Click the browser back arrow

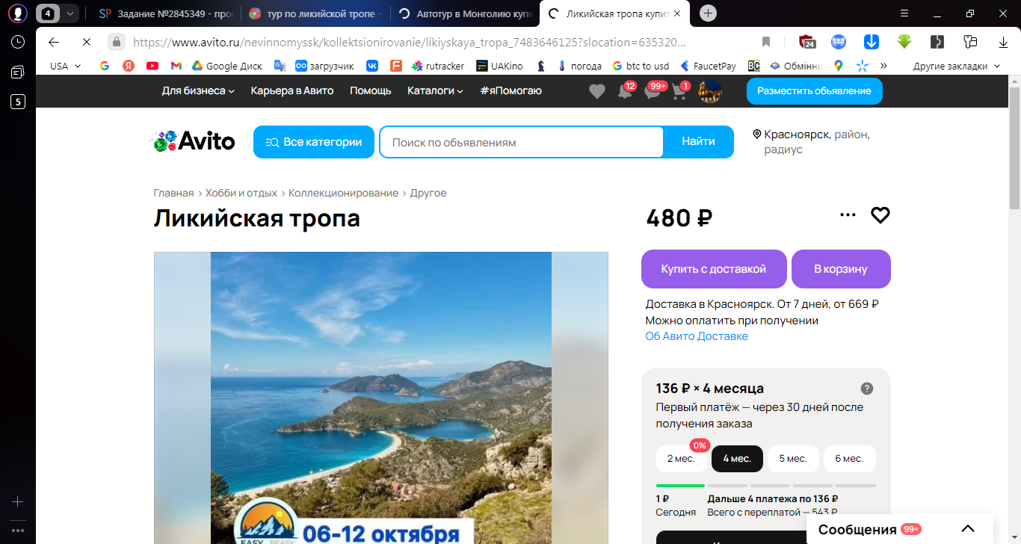click(54, 42)
